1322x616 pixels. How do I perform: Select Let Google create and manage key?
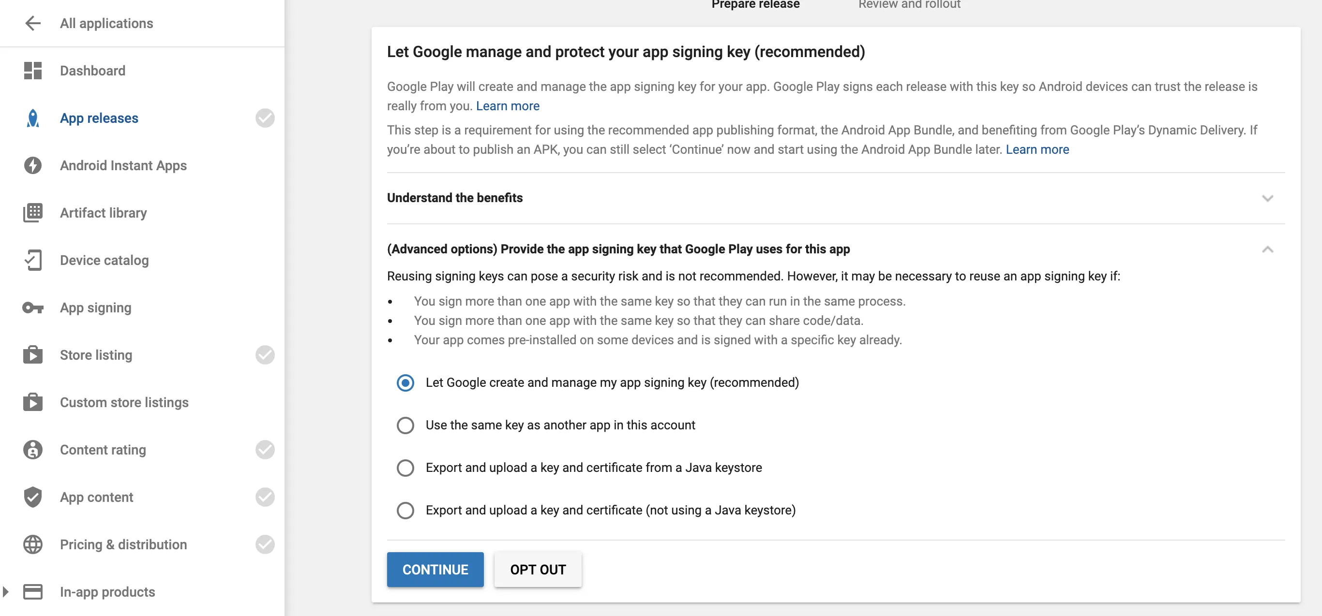click(x=406, y=382)
